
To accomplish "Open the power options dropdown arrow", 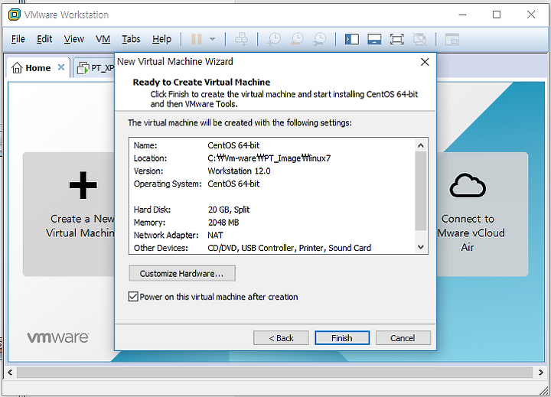I will (212, 39).
